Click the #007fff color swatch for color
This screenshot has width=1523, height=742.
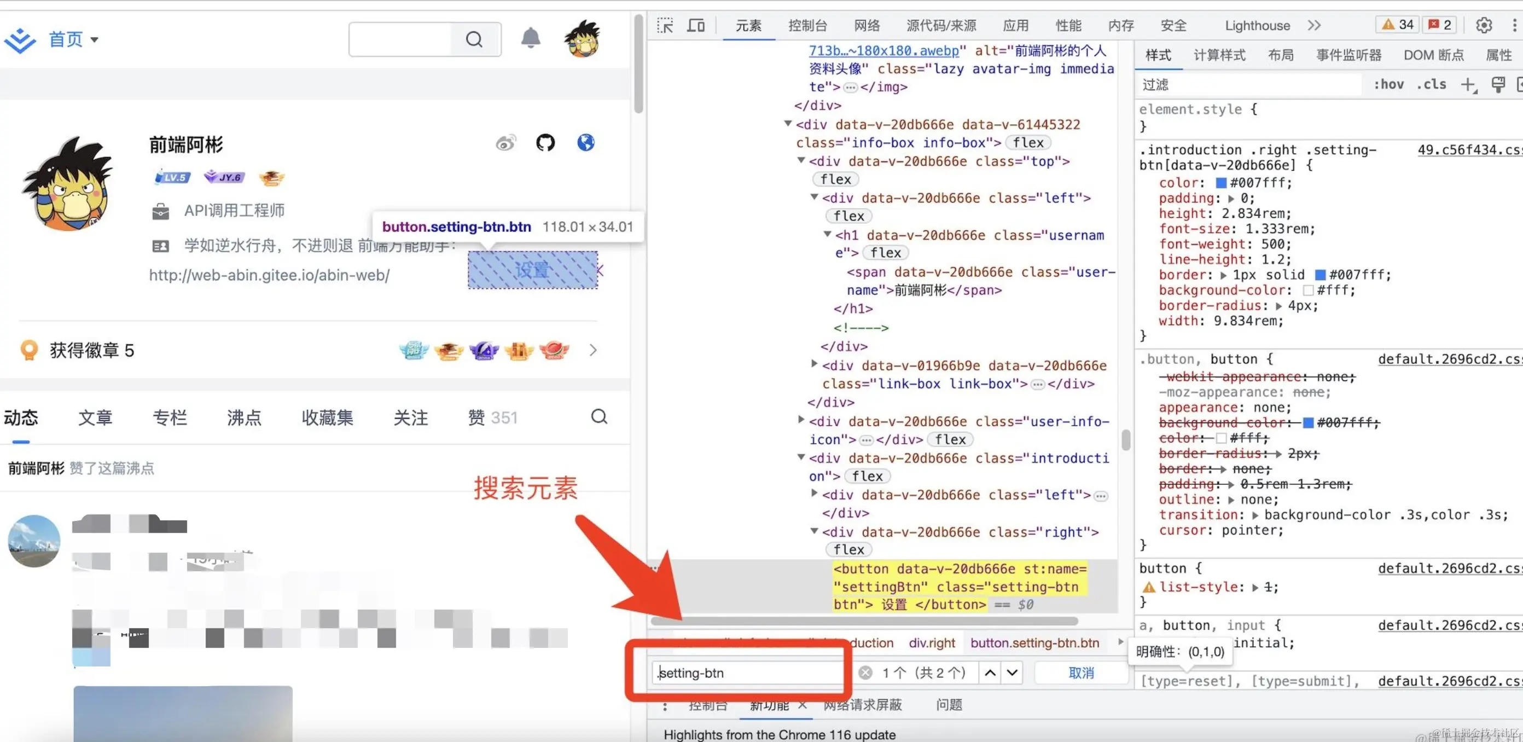[1220, 183]
